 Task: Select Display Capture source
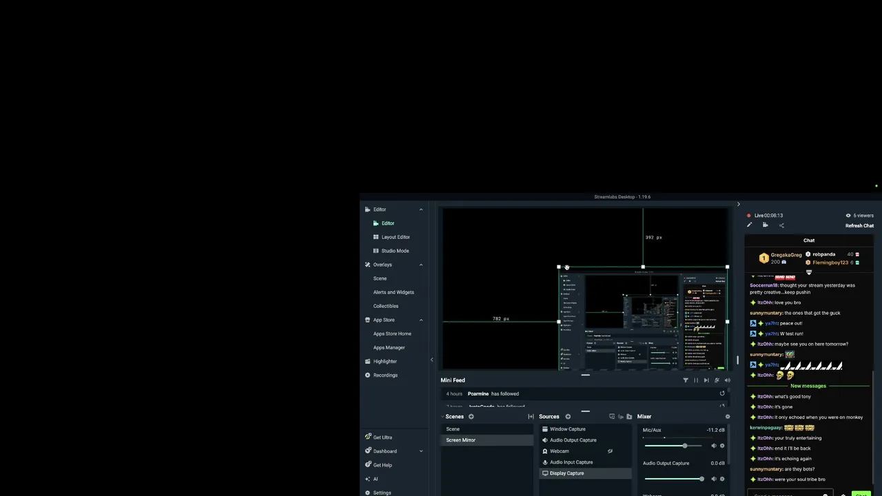pos(585,473)
